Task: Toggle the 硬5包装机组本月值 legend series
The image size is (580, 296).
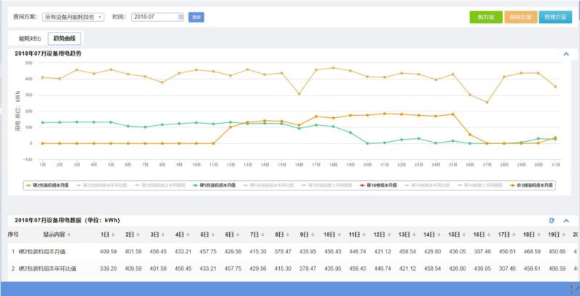Action: click(220, 185)
